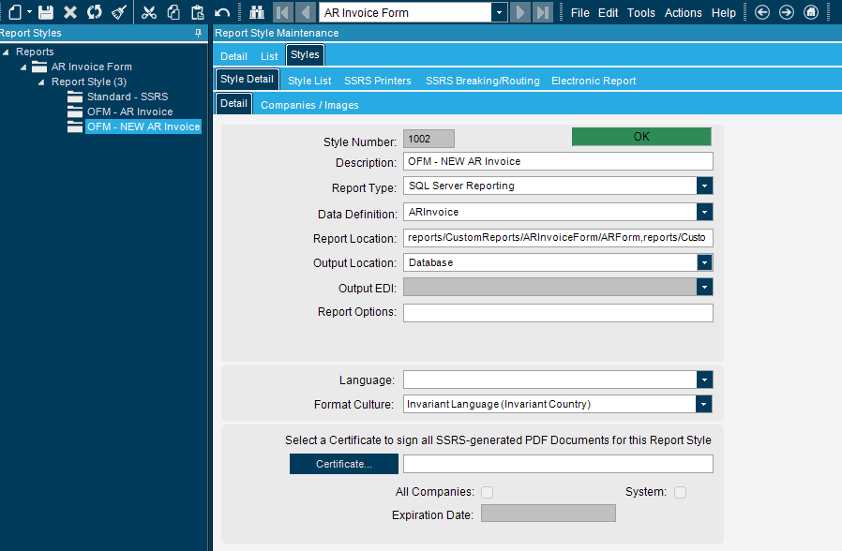This screenshot has width=842, height=551.
Task: Click the New document icon
Action: pyautogui.click(x=16, y=12)
